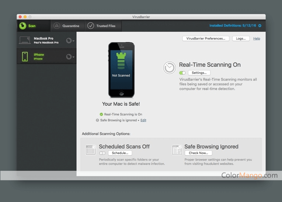Image resolution: width=282 pixels, height=202 pixels.
Task: Click the Logs button
Action: click(x=241, y=39)
